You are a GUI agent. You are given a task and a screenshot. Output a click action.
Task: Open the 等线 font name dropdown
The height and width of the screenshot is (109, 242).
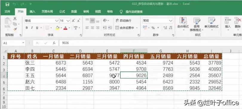(57, 21)
